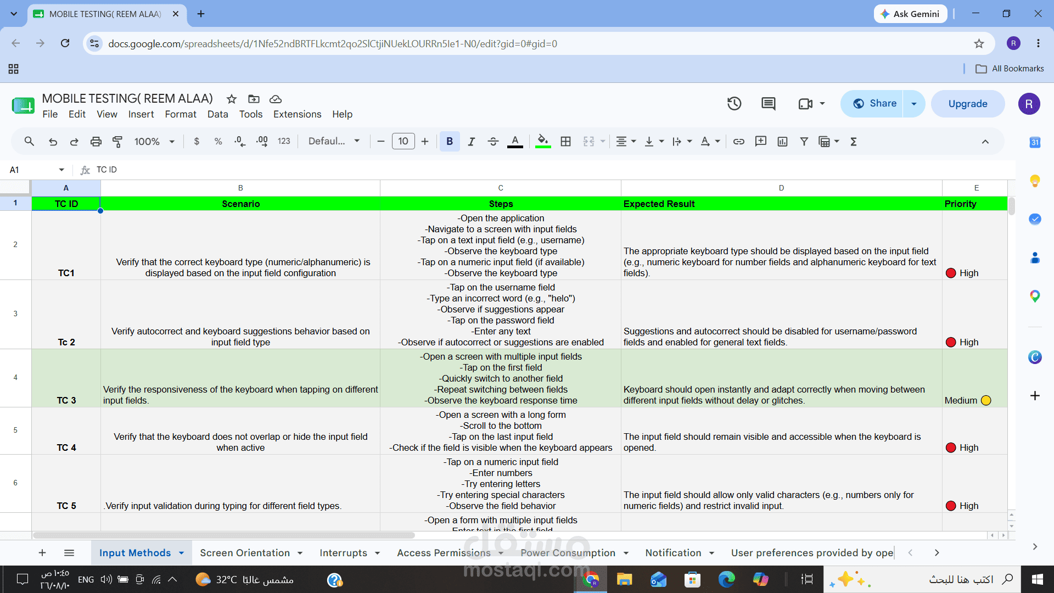Click the Borders icon
Viewport: 1054px width, 593px height.
tap(565, 142)
